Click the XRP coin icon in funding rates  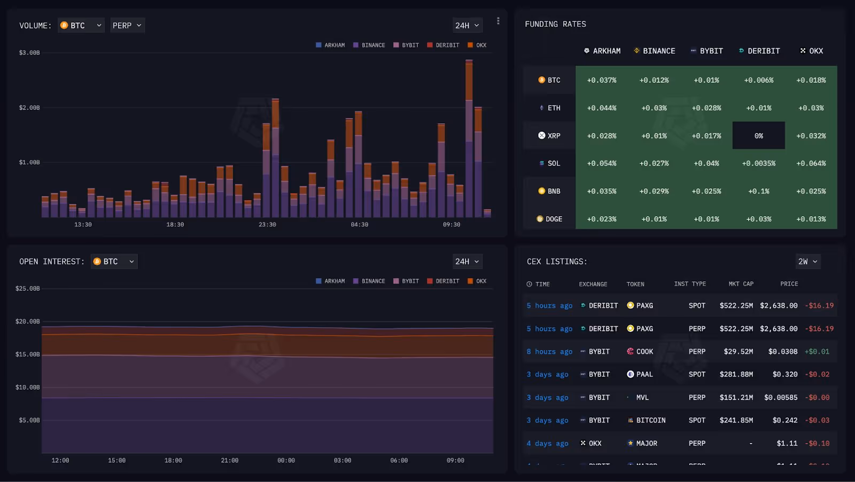[x=542, y=136]
